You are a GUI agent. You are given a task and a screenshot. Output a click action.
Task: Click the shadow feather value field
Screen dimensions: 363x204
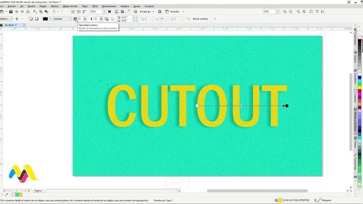(x=96, y=19)
